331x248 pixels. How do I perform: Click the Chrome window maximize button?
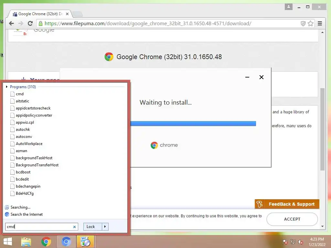tap(308, 7)
